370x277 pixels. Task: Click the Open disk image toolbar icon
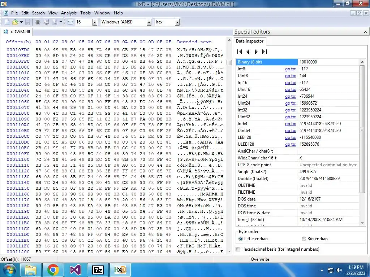tap(55, 22)
